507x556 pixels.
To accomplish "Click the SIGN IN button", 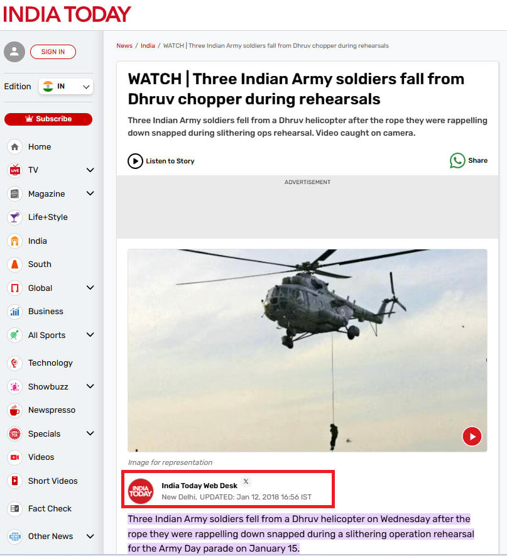I will 53,52.
